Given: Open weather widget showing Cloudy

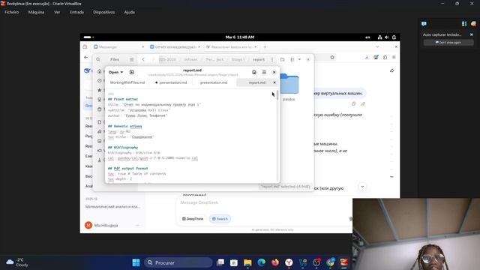Looking at the screenshot, I should coord(17,262).
